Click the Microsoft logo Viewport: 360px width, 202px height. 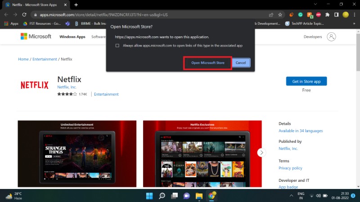pyautogui.click(x=36, y=36)
